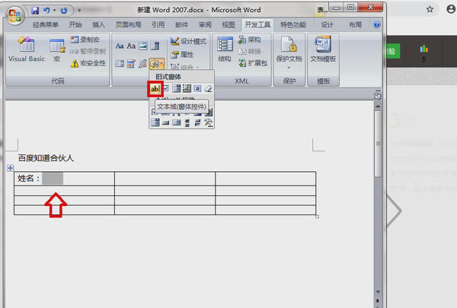Click 架构 (Schema) in XML group
This screenshot has height=308, width=457.
[x=248, y=40]
